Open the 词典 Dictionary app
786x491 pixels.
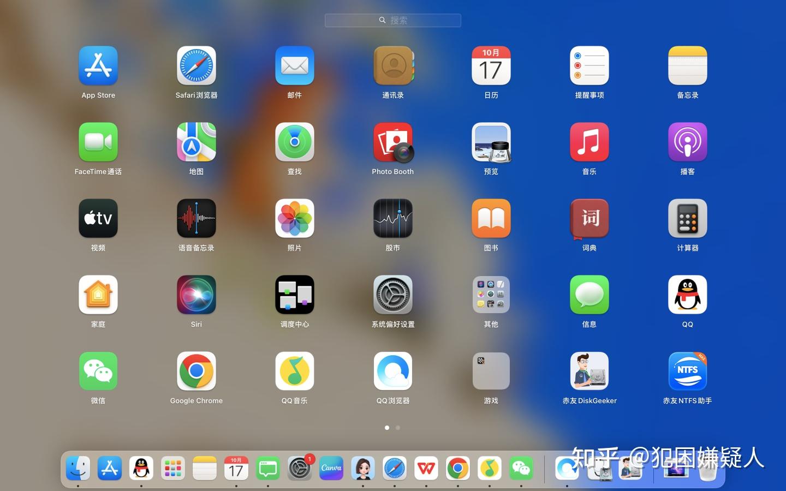[x=589, y=218]
